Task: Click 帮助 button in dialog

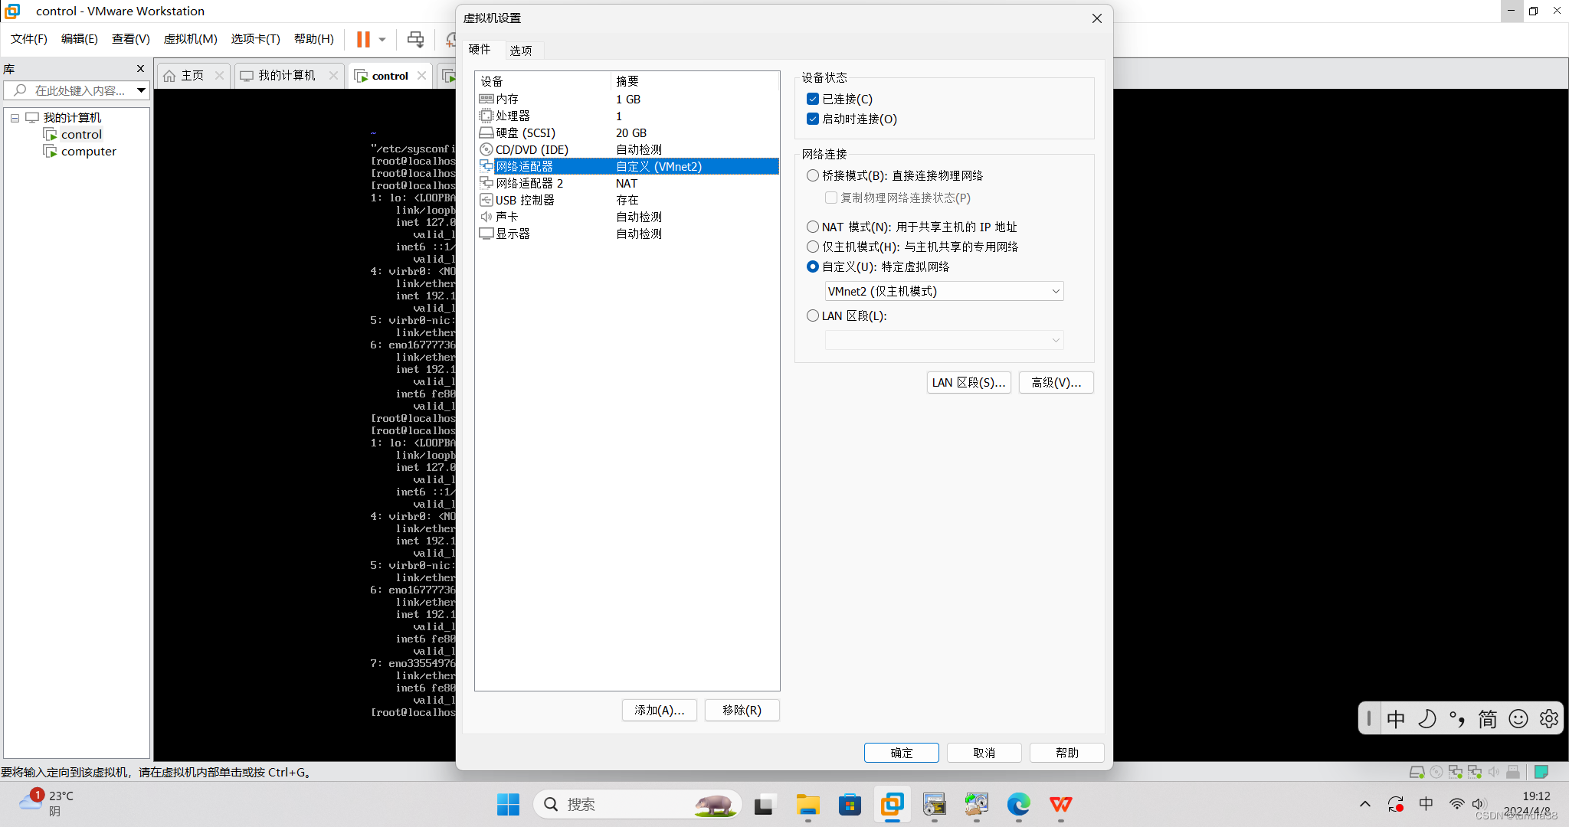Action: tap(1067, 753)
